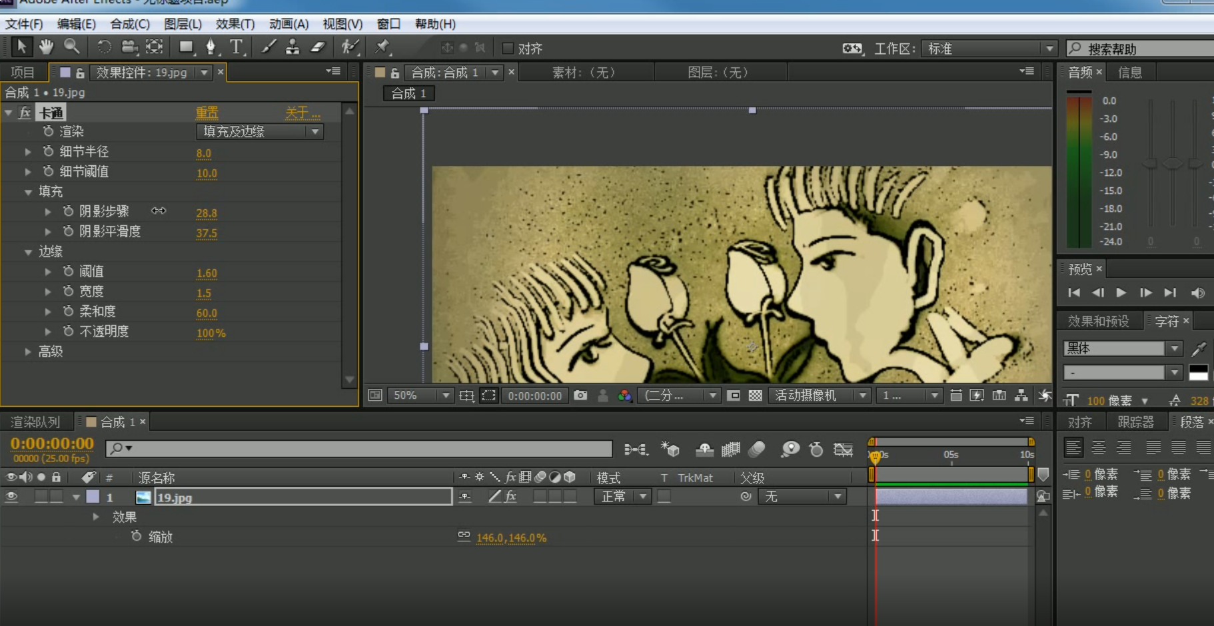Screen dimensions: 1214x626
Task: Enable the 对齐 snapping checkbox
Action: coord(508,49)
